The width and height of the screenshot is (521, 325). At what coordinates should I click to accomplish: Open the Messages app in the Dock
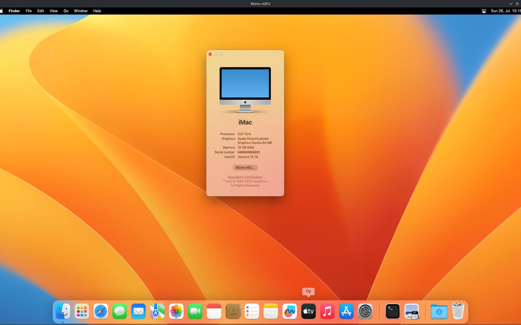(x=120, y=311)
